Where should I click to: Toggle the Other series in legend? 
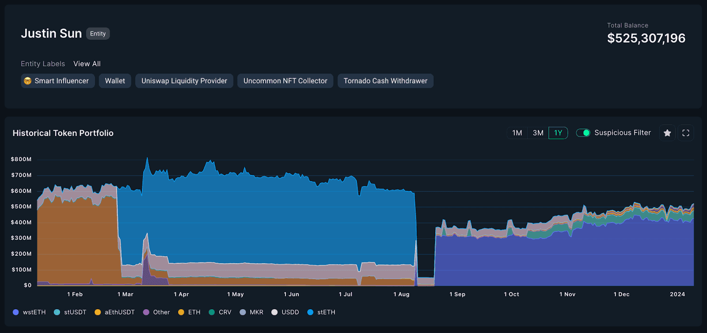156,312
